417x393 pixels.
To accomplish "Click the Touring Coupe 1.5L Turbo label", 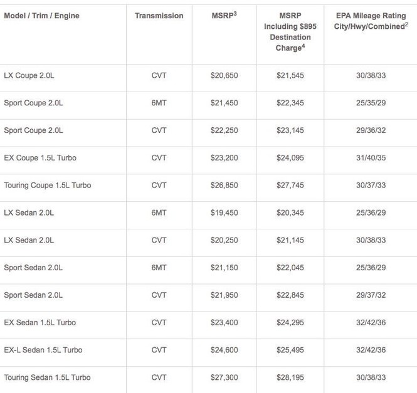I will point(48,186).
